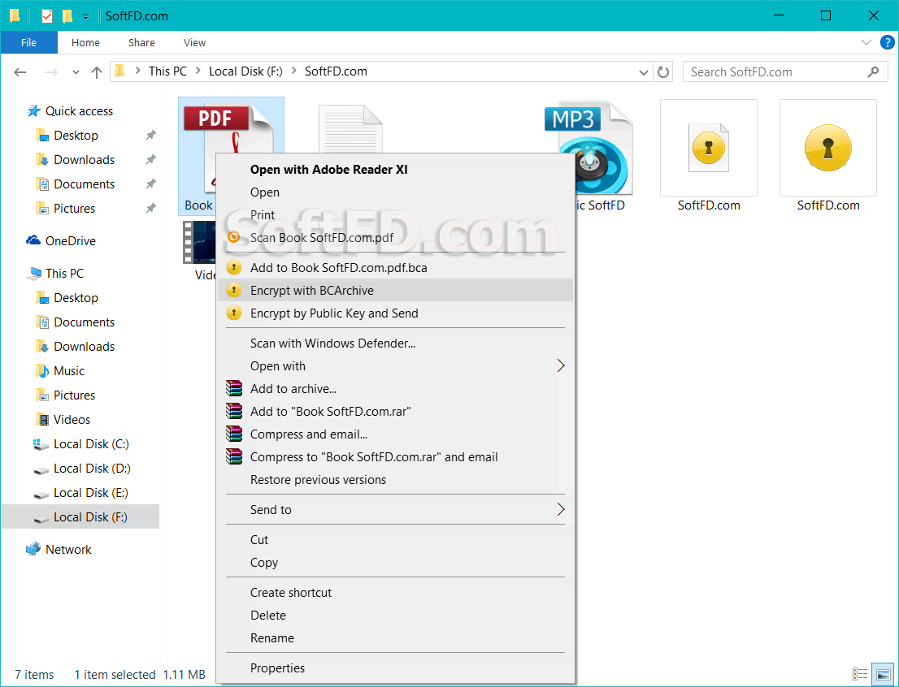Choose Encrypt by Public Key and Send

[x=395, y=313]
